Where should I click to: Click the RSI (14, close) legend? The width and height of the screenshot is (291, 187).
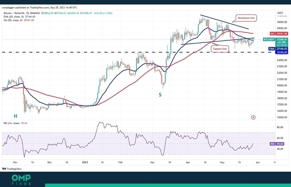tap(12, 123)
